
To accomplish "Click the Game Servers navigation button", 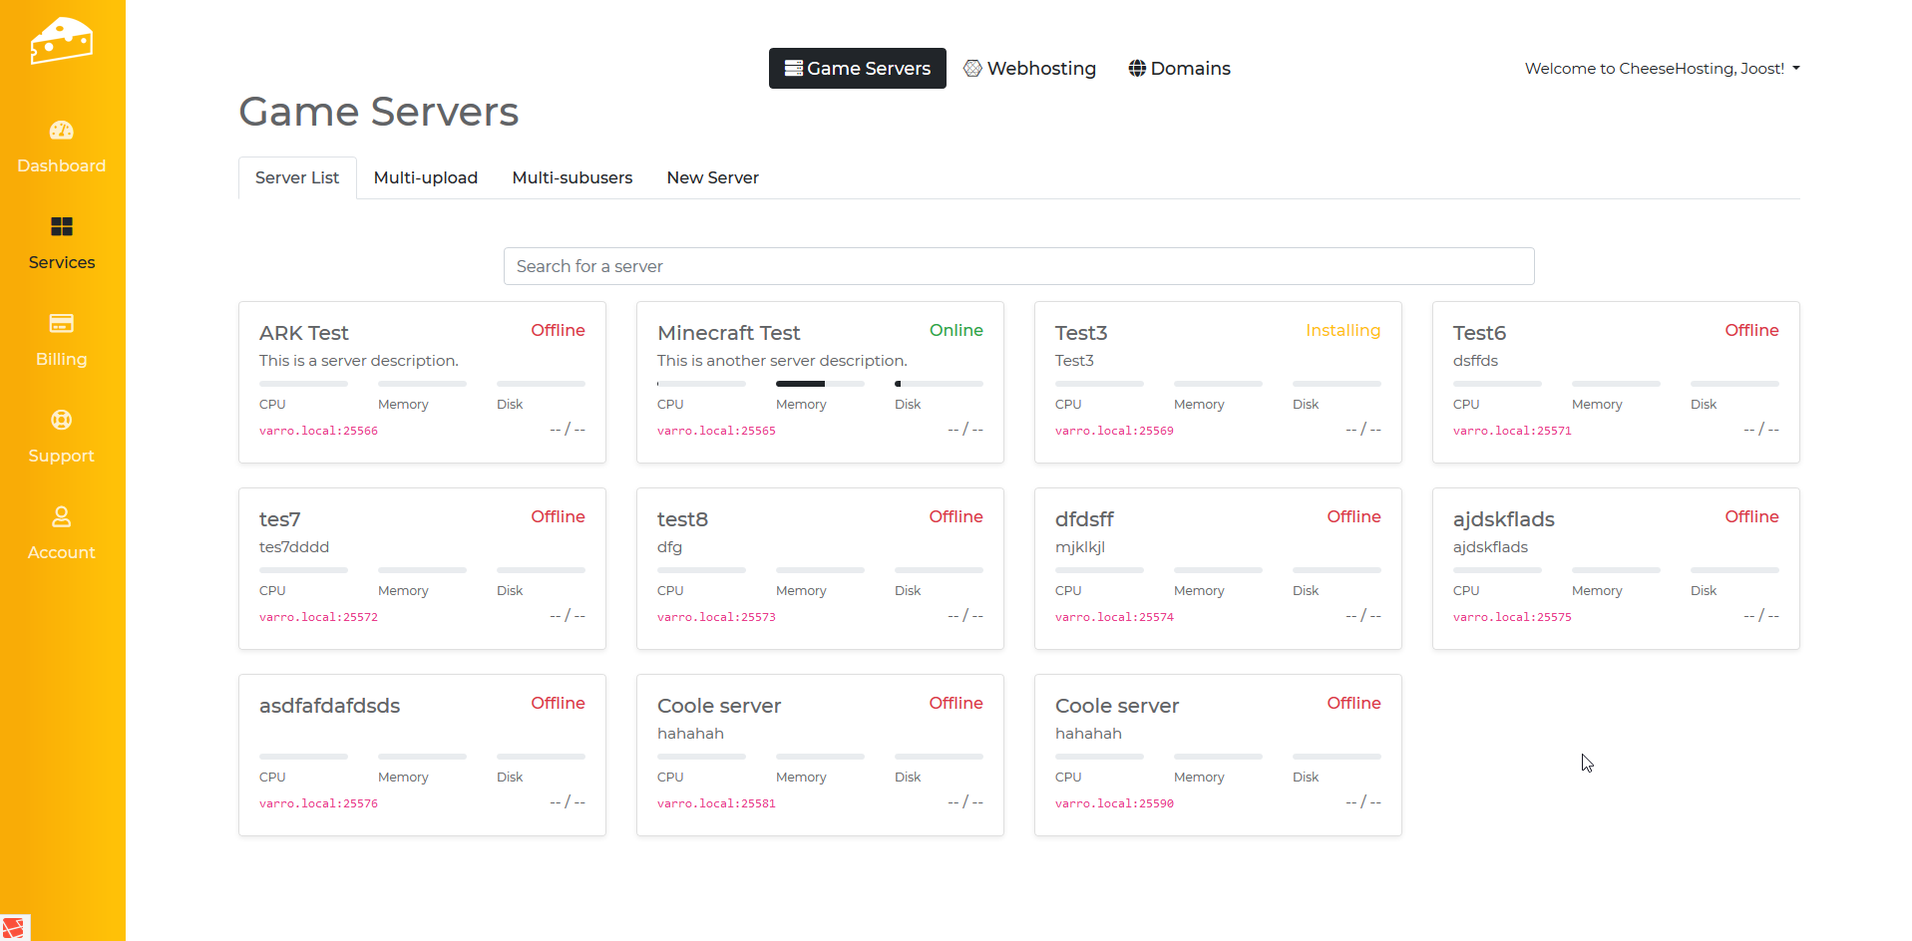I will 857,69.
